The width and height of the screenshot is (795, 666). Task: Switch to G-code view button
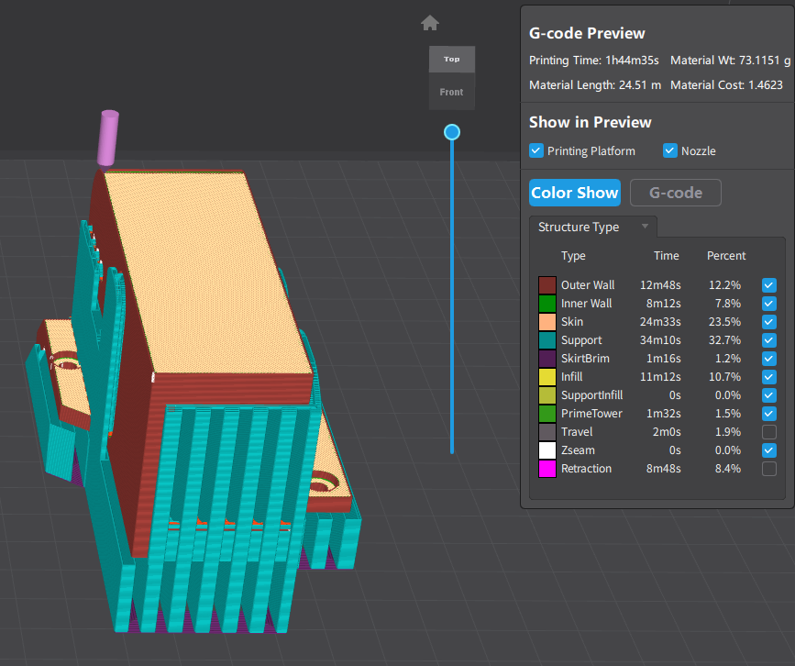(x=675, y=193)
